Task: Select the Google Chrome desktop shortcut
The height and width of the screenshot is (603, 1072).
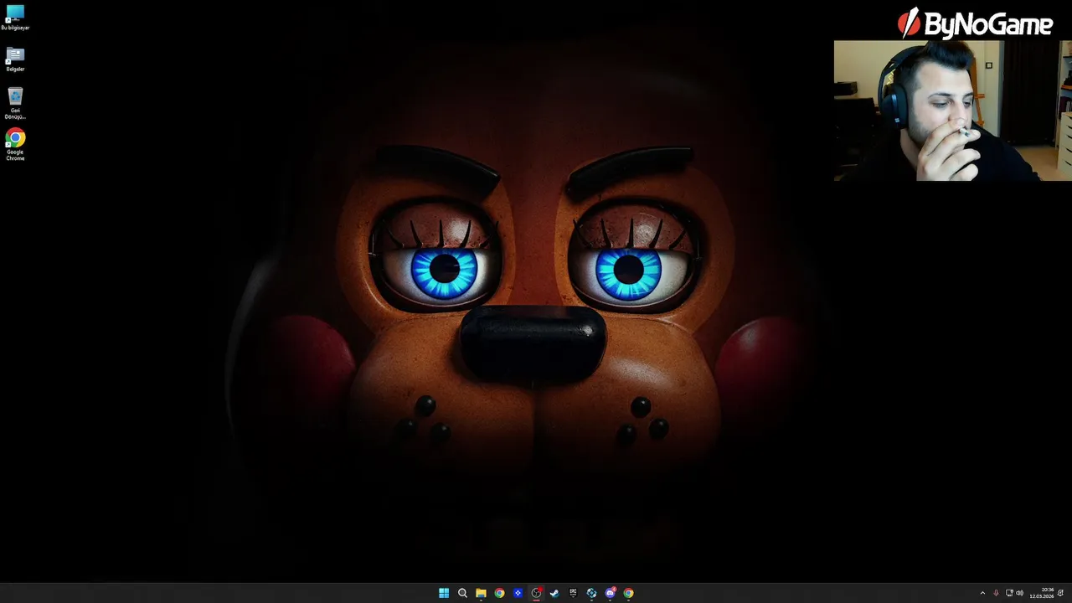Action: click(x=15, y=144)
